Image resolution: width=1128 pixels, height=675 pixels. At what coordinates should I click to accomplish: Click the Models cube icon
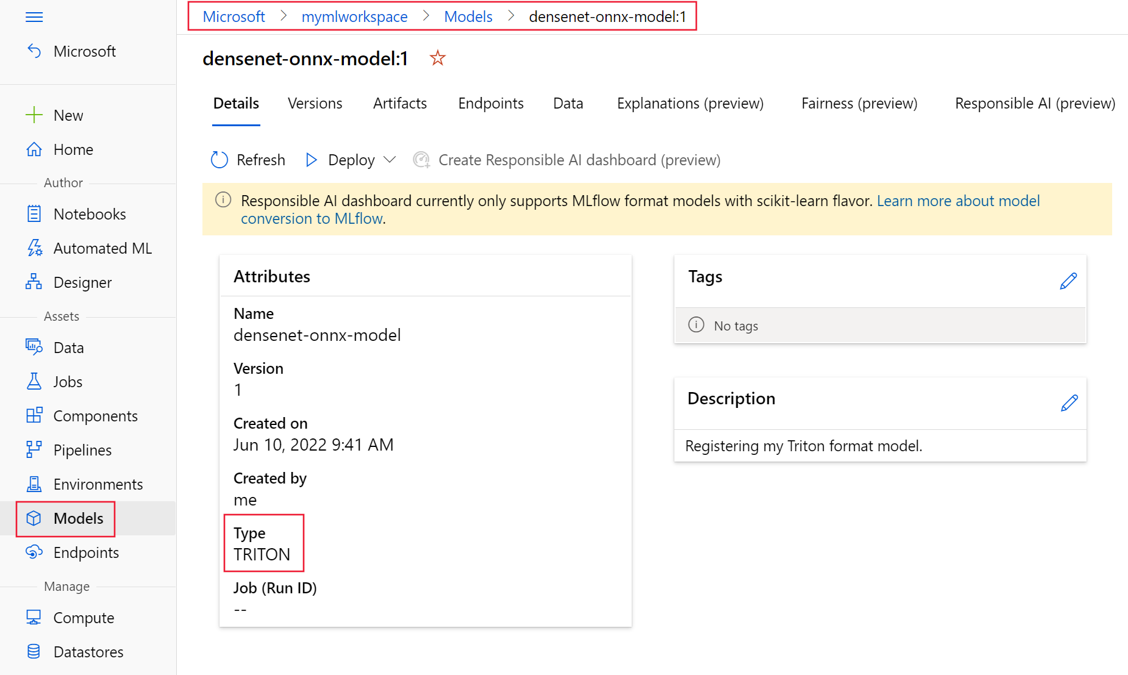point(34,518)
